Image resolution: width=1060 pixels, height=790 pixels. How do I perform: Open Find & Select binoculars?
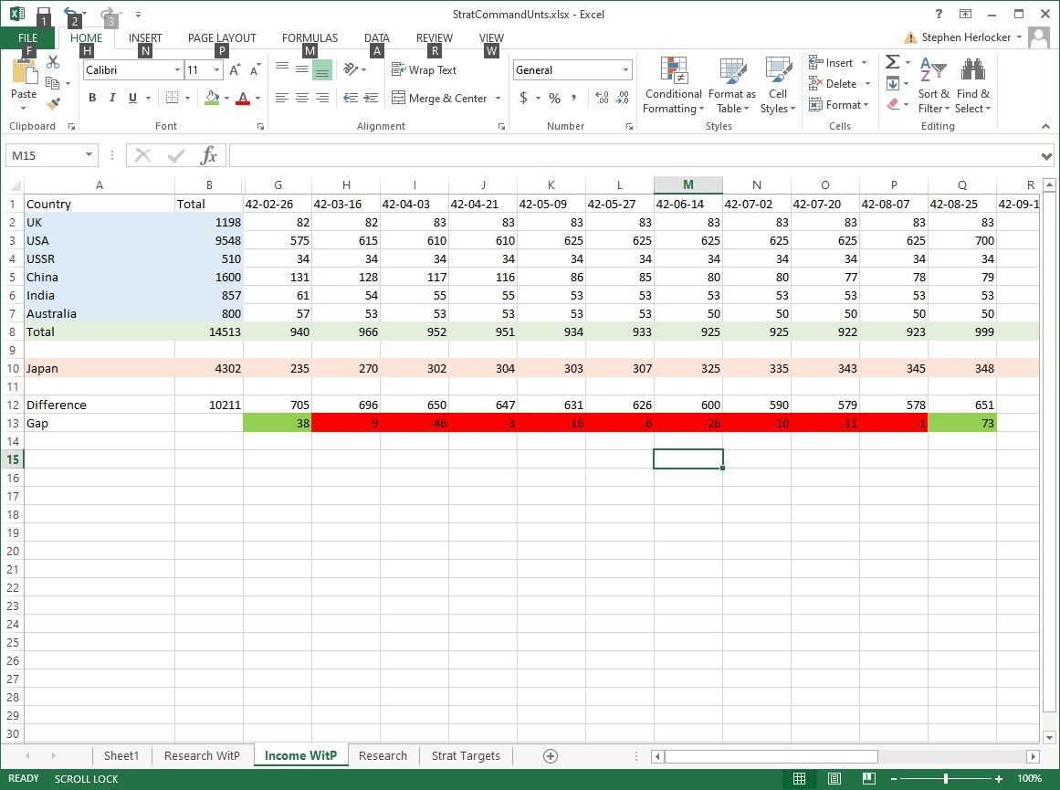point(972,85)
